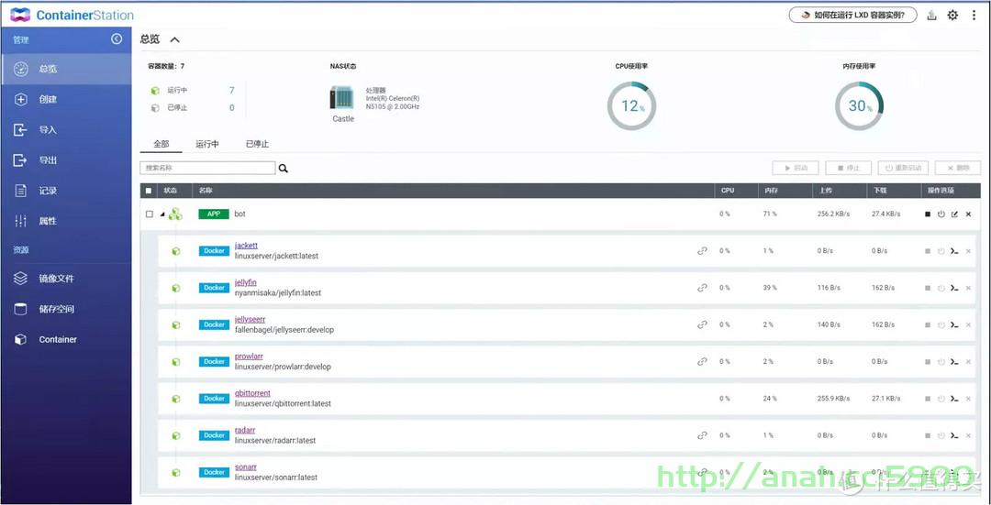991x505 pixels.
Task: Click the 重新启动 restart button
Action: click(903, 168)
